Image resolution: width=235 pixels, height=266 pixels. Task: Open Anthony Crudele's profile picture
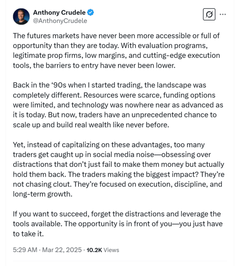pos(21,17)
